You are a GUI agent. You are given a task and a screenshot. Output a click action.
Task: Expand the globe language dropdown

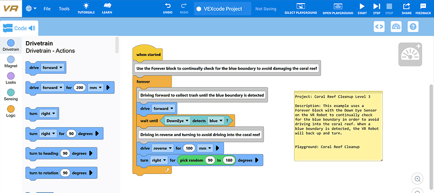click(32, 9)
